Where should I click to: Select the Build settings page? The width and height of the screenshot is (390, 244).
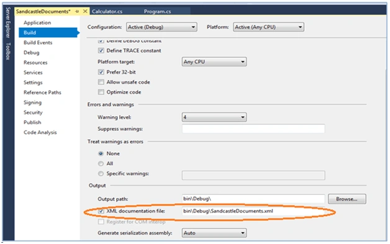[48, 32]
